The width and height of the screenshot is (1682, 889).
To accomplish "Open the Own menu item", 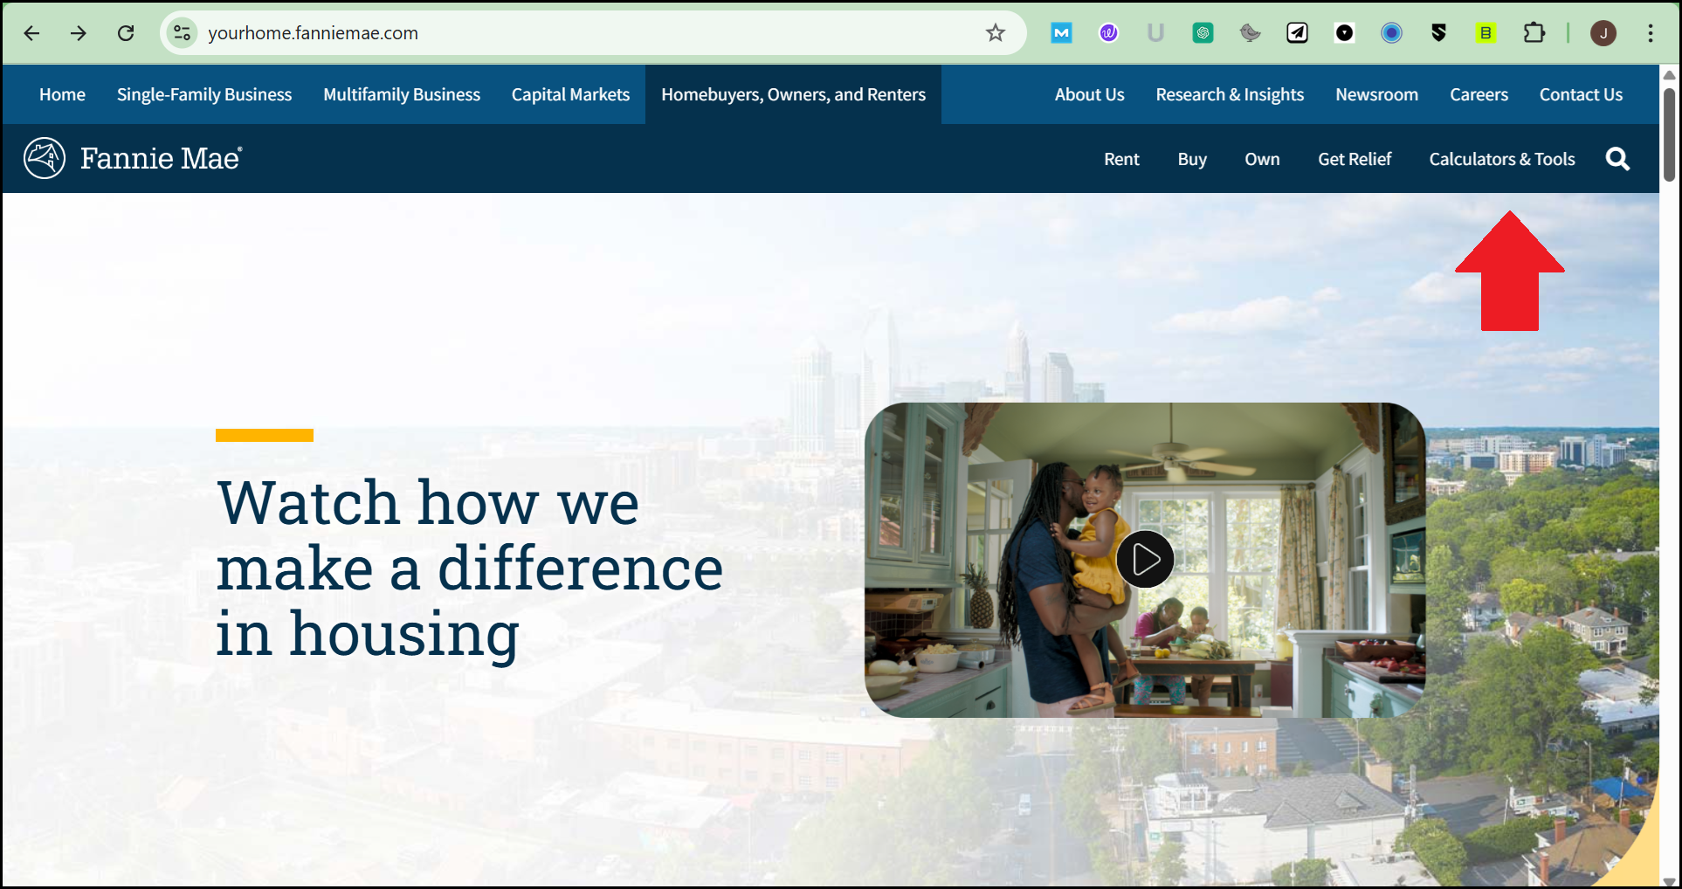I will (x=1262, y=159).
